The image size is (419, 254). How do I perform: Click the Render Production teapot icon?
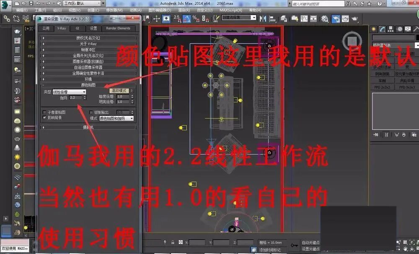point(355,18)
